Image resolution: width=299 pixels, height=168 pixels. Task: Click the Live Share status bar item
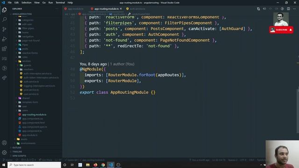45,160
